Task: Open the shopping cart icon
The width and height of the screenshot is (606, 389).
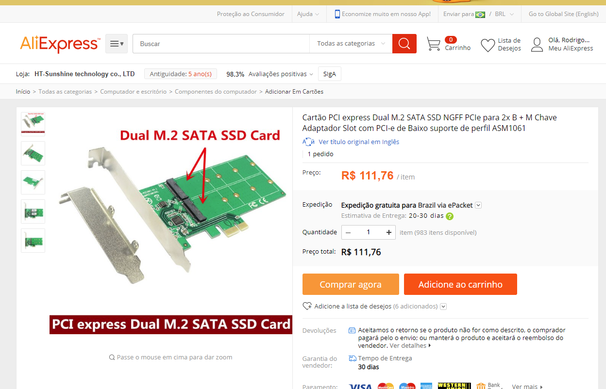Action: (x=433, y=44)
